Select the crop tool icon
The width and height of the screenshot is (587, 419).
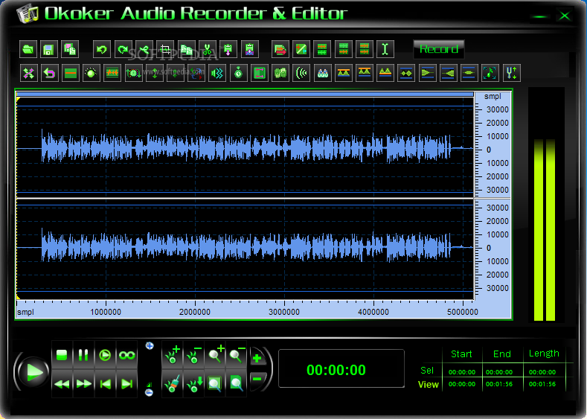click(165, 49)
